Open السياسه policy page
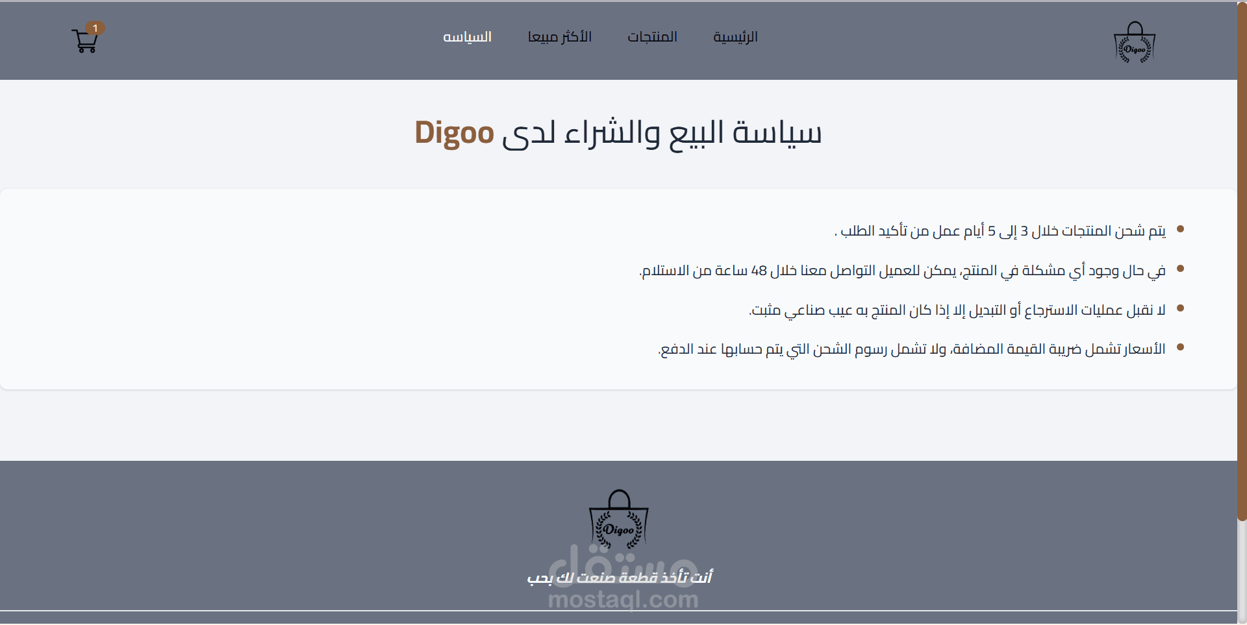Viewport: 1247px width, 625px height. tap(467, 37)
